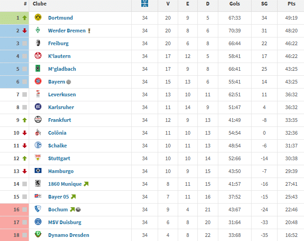Image resolution: width=304 pixels, height=241 pixels.
Task: Sort table by Pts column header
Action: (x=291, y=4)
